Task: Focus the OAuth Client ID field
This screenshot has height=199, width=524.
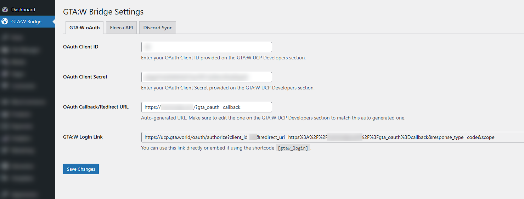Action: pyautogui.click(x=207, y=47)
